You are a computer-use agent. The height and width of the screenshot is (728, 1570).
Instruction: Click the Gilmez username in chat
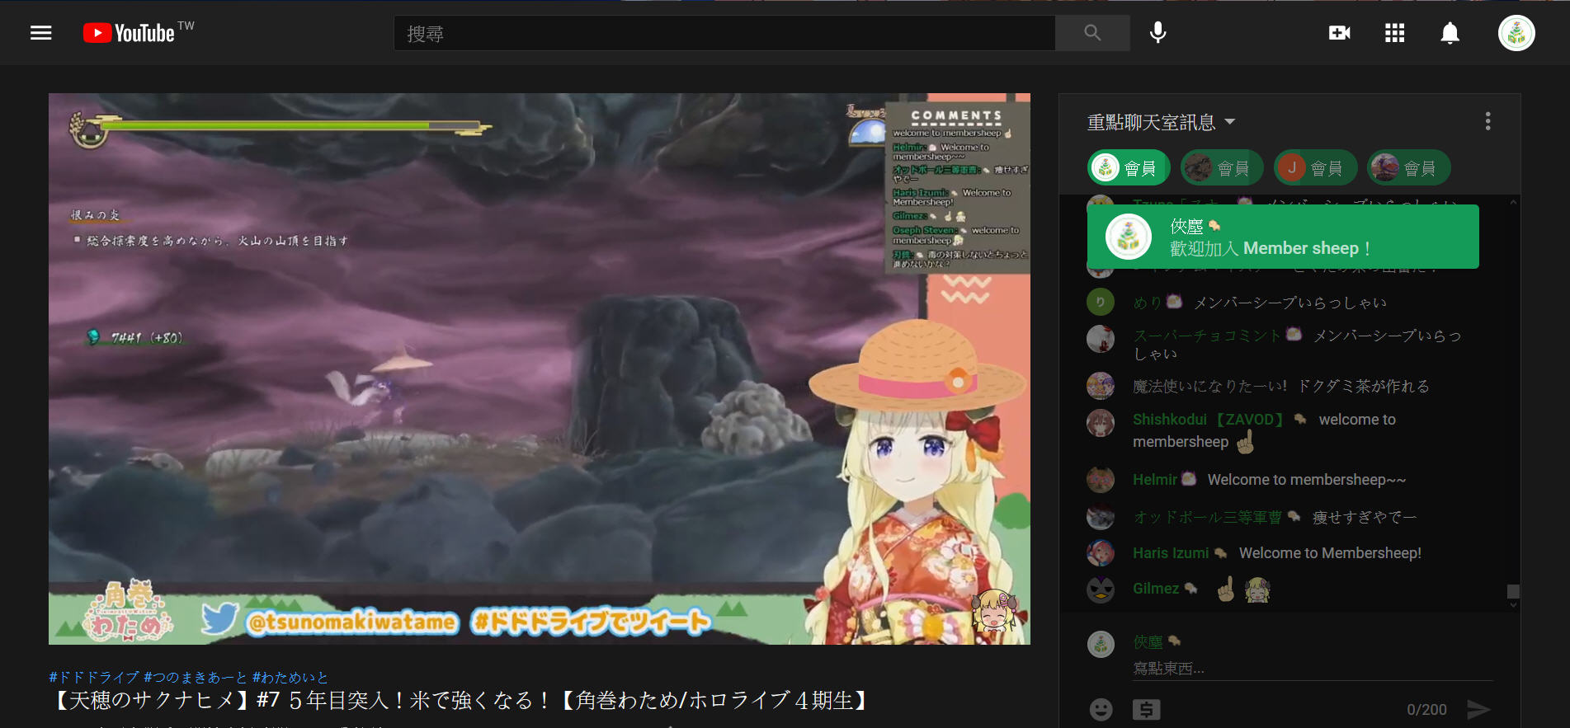[1156, 589]
